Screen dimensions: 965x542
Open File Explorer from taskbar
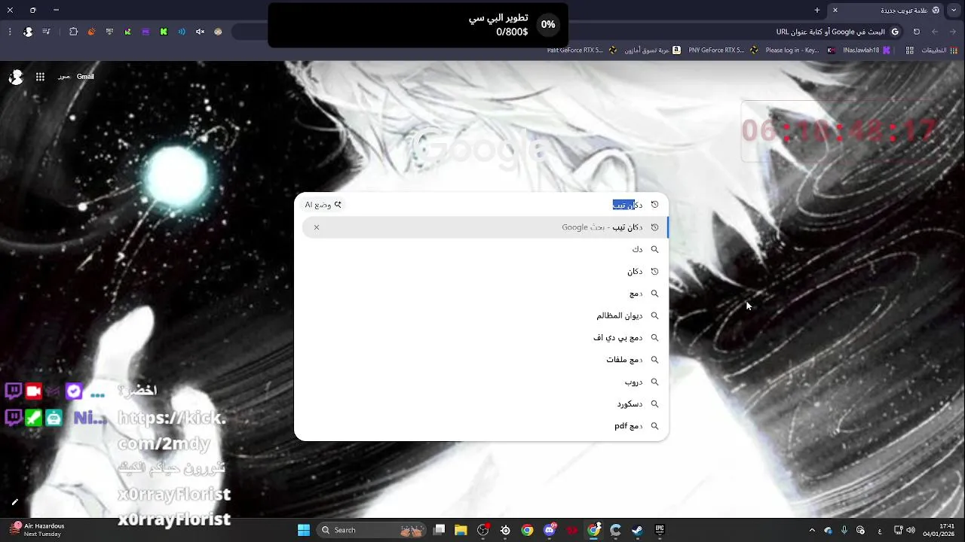click(461, 530)
